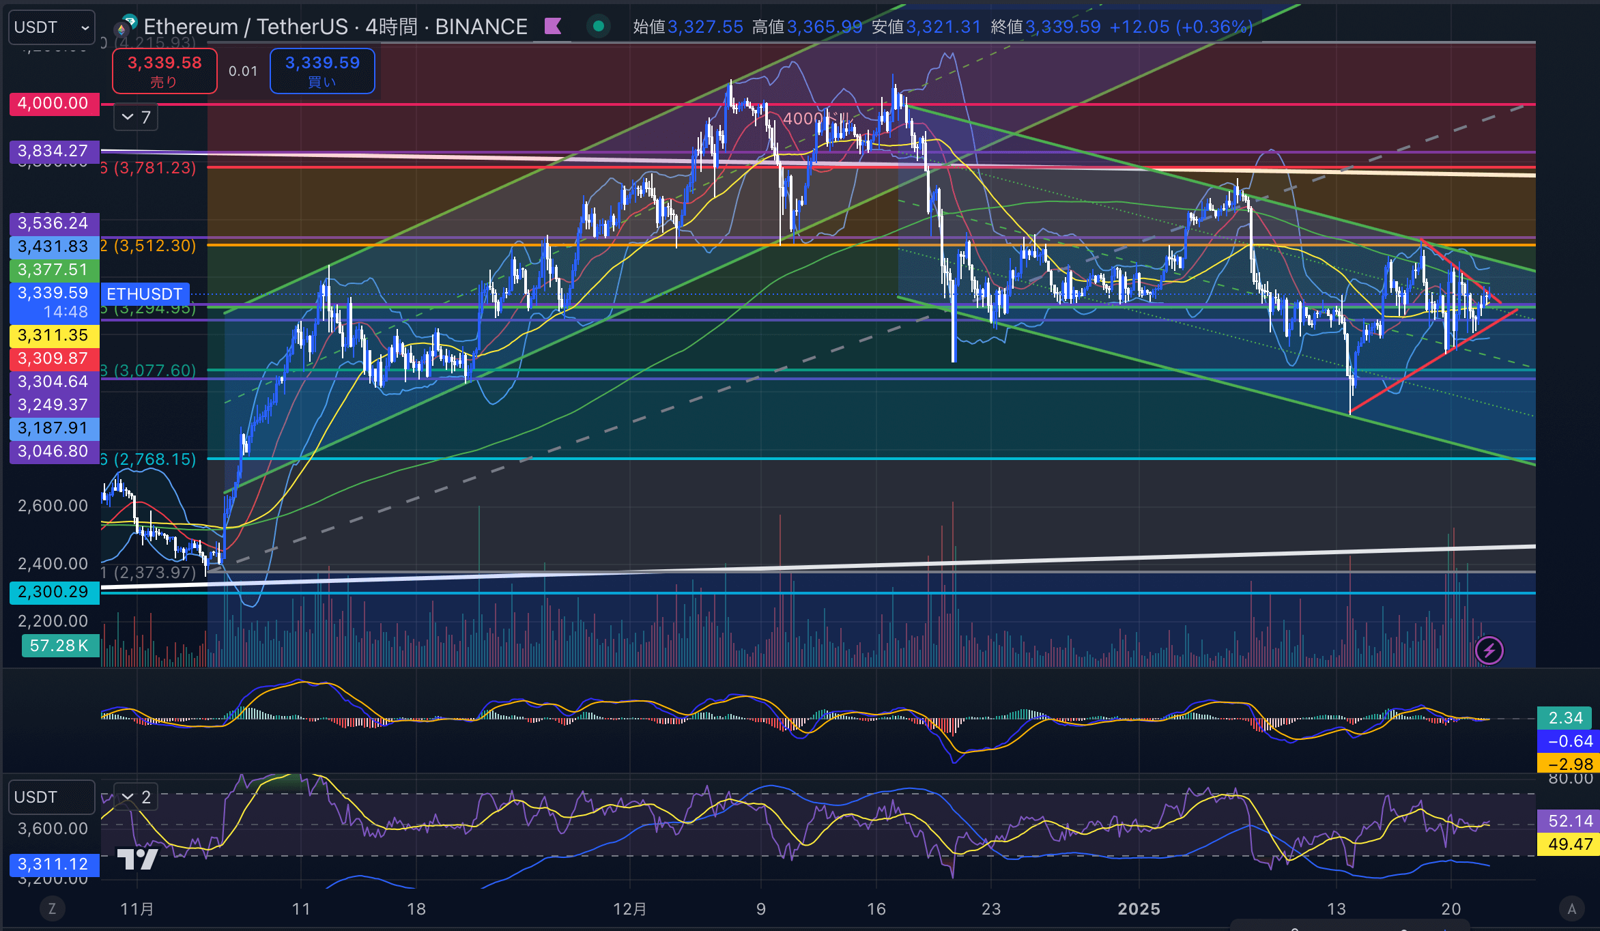Click the 2025 year label on time axis
1600x931 pixels.
pyautogui.click(x=1139, y=909)
